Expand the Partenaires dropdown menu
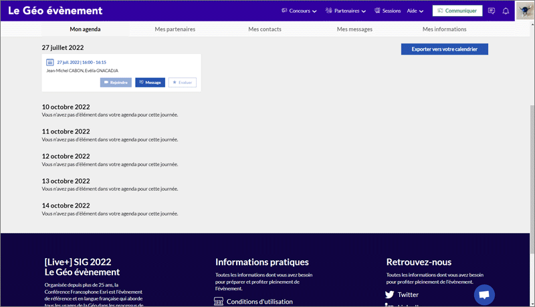The image size is (535, 307). coord(346,11)
